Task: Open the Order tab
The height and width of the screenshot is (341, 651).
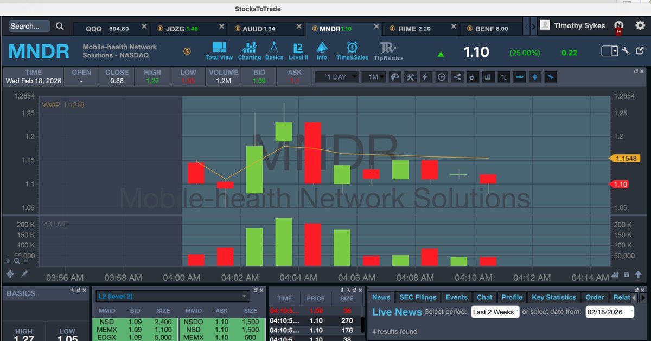Action: tap(595, 297)
